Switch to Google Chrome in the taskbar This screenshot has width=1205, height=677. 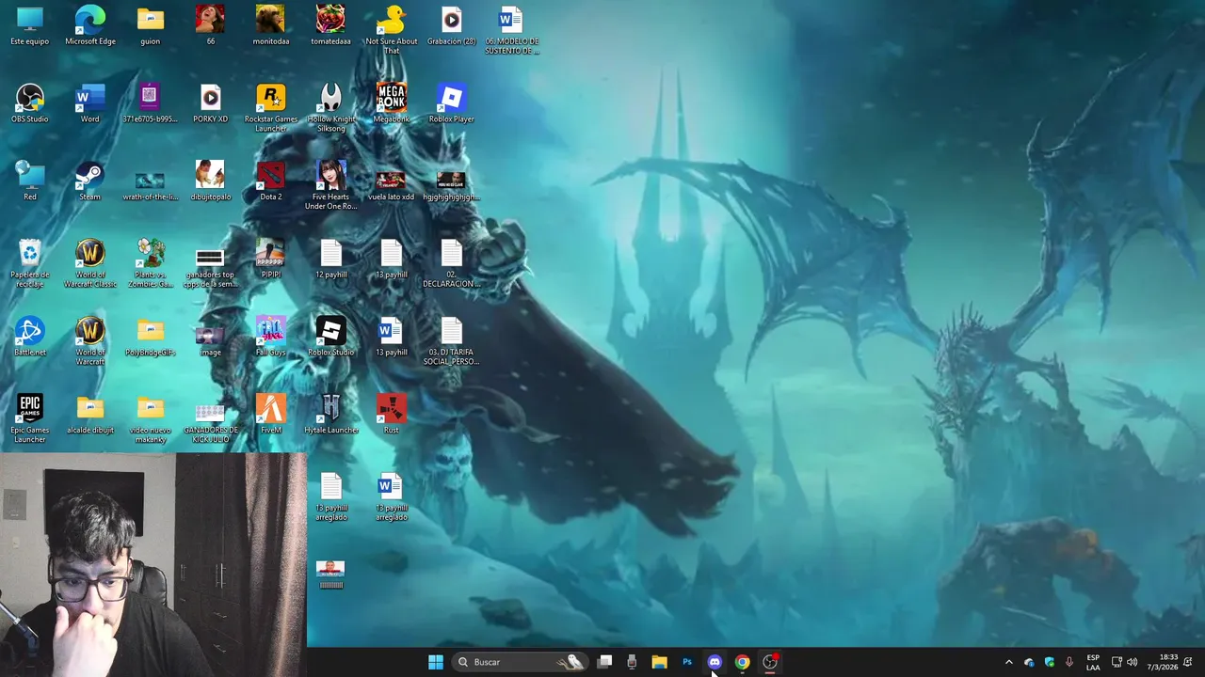(742, 662)
